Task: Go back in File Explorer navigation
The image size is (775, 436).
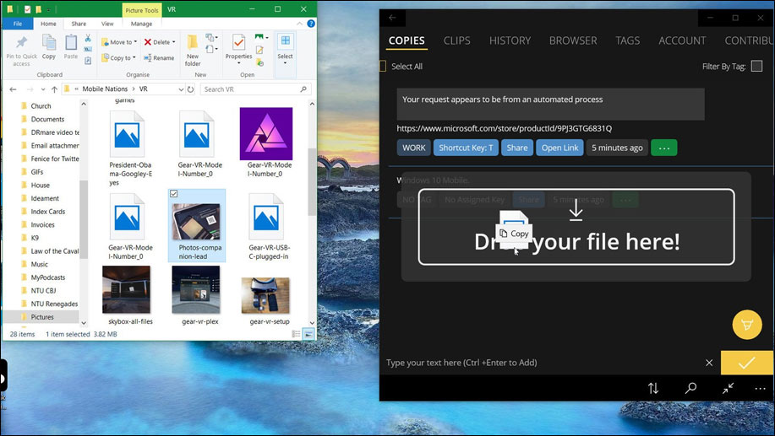Action: 14,89
